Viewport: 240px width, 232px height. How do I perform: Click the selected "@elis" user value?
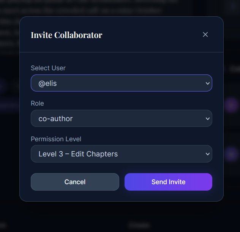47,83
